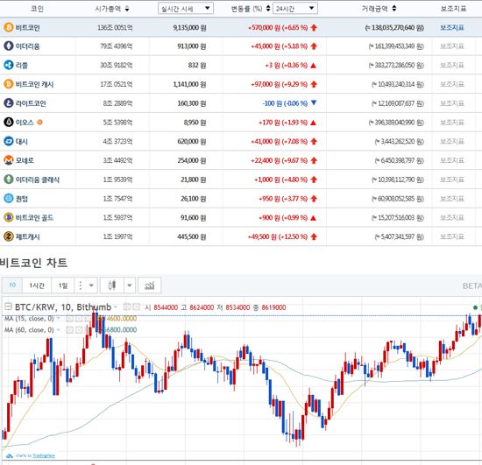Click the 모네로 coin icon
Viewport: 482px width, 465px height.
(x=9, y=160)
